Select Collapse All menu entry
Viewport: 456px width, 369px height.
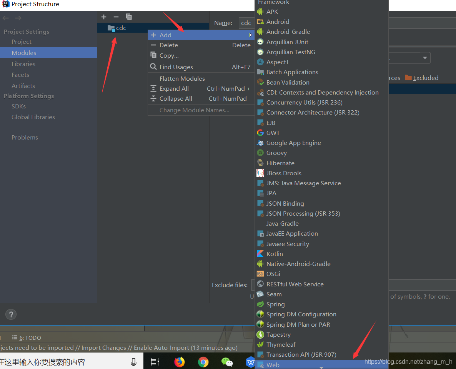201,98
